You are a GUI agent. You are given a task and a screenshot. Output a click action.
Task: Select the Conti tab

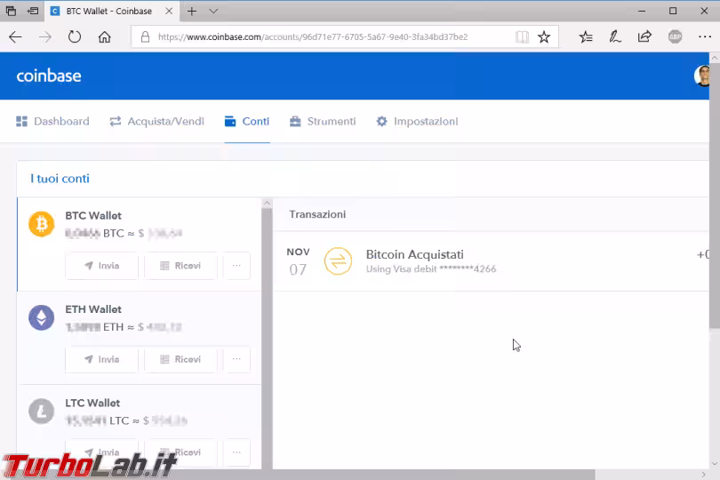click(x=247, y=121)
